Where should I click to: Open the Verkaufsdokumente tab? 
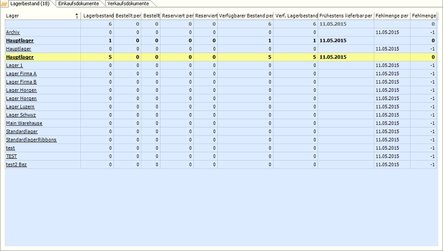tap(128, 4)
